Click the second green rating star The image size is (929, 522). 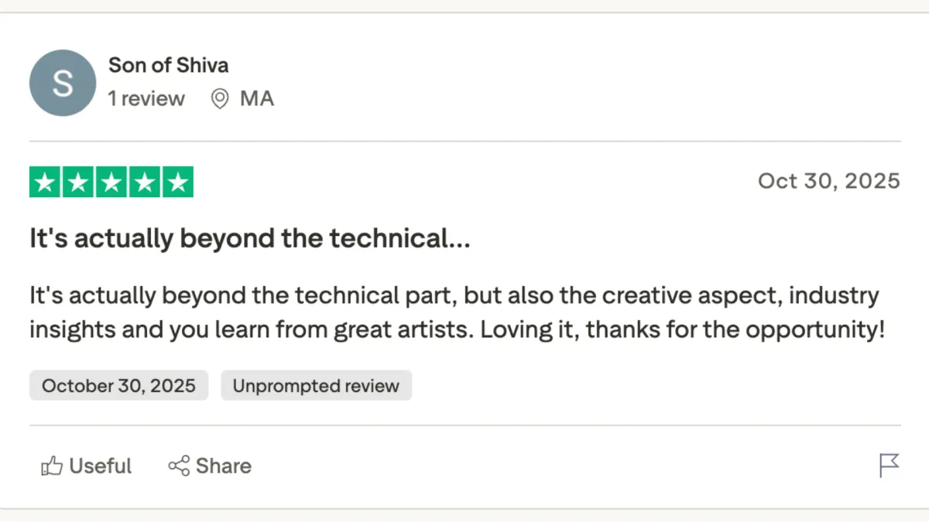(78, 183)
